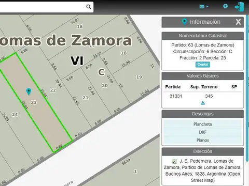Viewport: 249px width, 186px height.
Task: Click the Partido: 63 (Lomas de Zamora) text
Action: 203,45
